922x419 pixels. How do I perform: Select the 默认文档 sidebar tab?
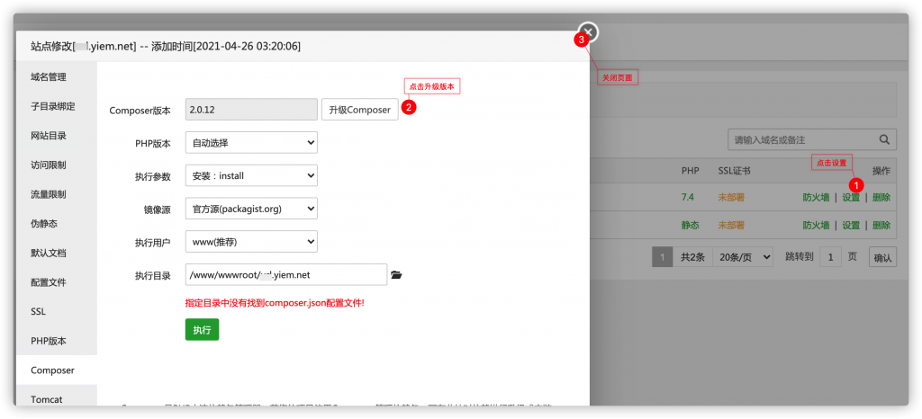coord(57,253)
